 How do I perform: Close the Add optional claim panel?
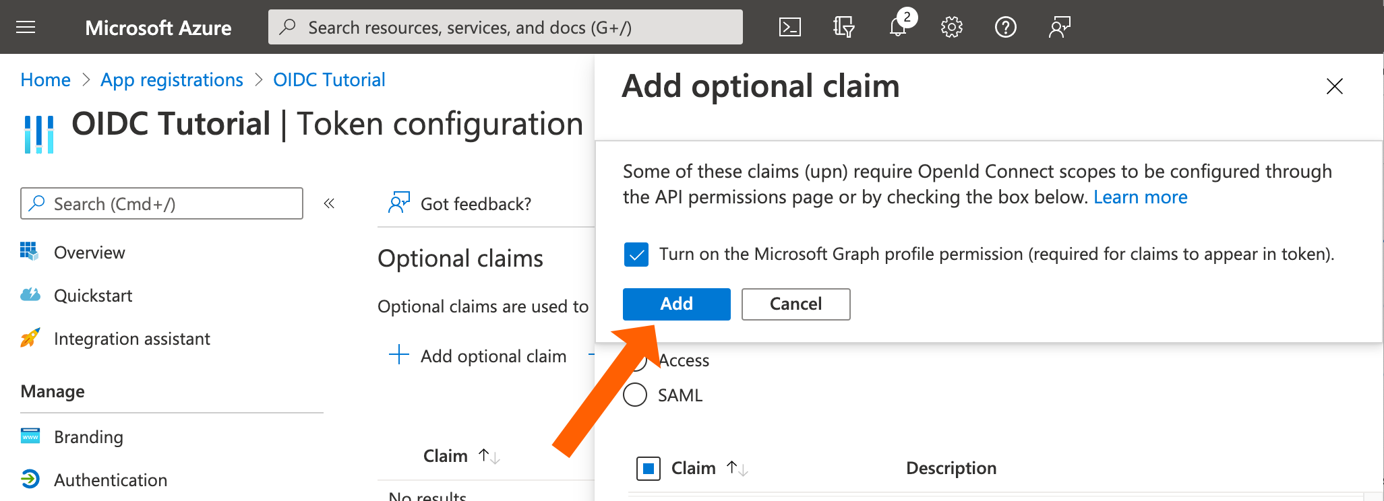point(1334,86)
